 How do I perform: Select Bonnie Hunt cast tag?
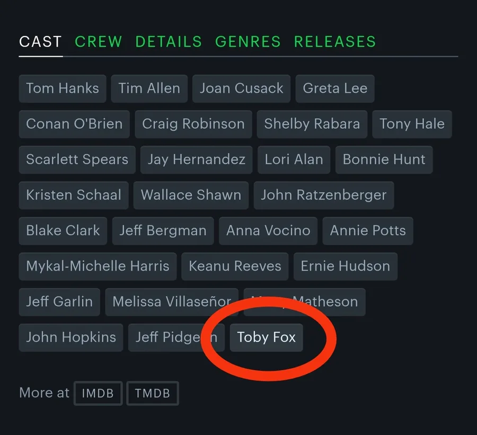pos(384,159)
